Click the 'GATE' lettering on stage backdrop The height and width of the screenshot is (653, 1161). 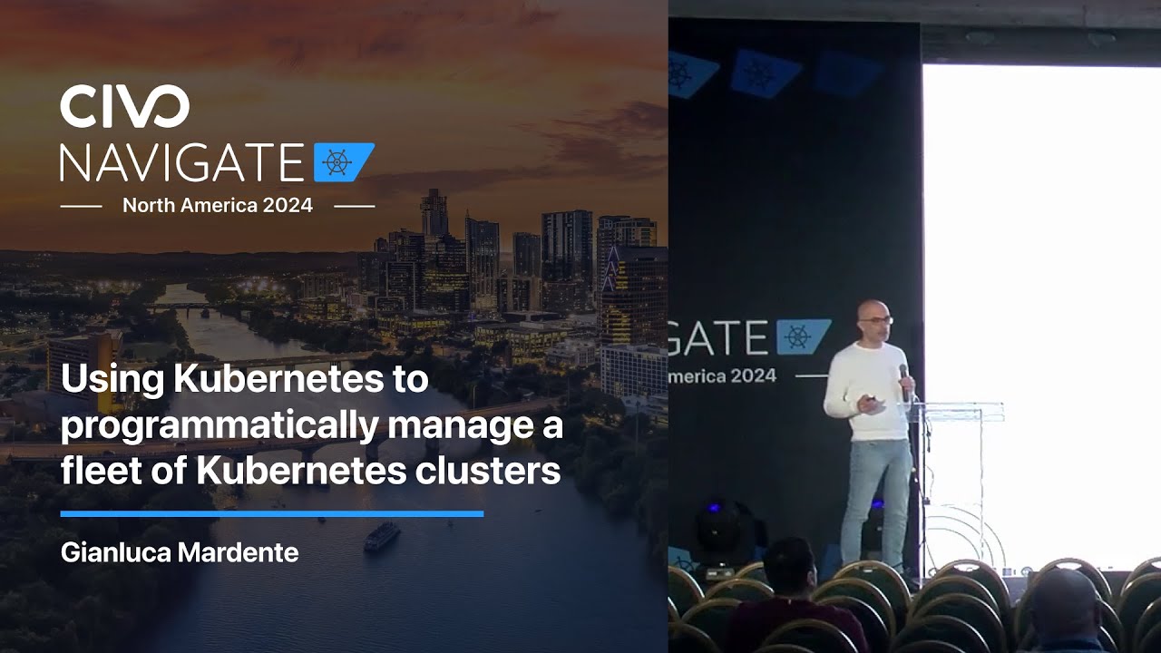[719, 337]
